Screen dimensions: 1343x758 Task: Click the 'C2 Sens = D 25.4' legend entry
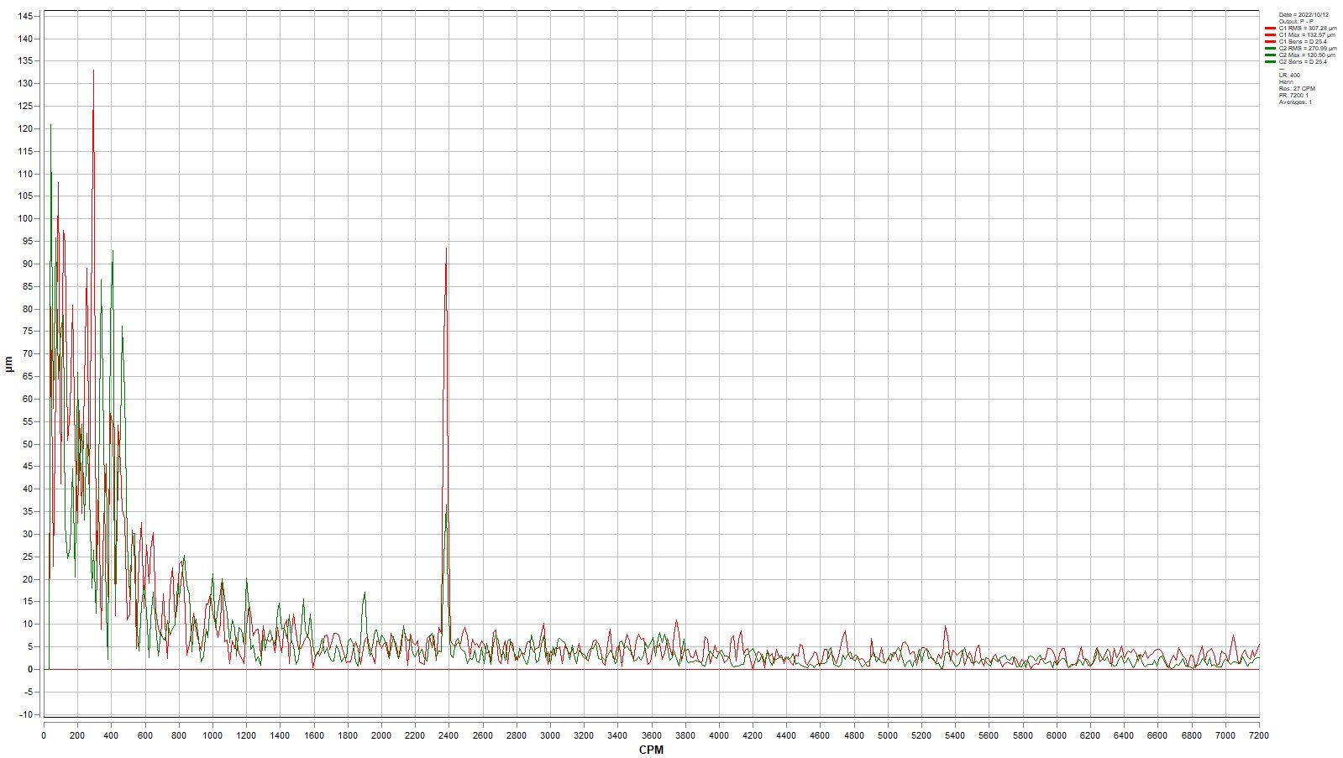1303,62
